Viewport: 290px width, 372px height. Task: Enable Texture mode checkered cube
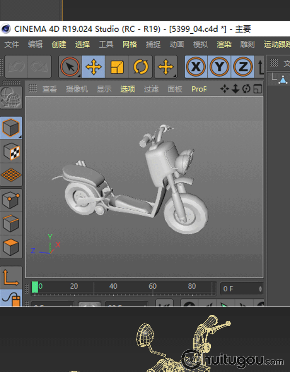[11, 152]
